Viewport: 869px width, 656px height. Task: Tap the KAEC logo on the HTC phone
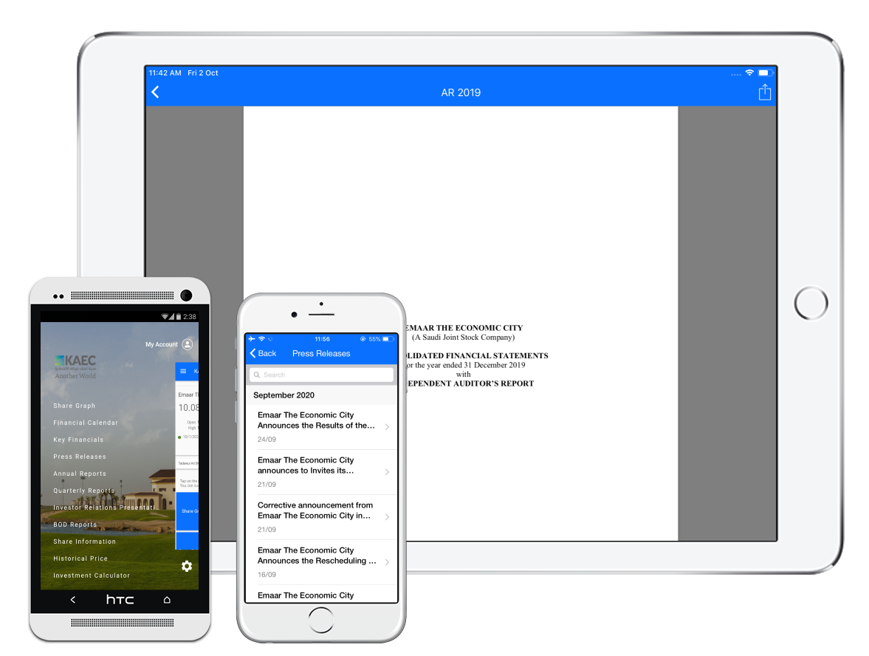pyautogui.click(x=75, y=366)
